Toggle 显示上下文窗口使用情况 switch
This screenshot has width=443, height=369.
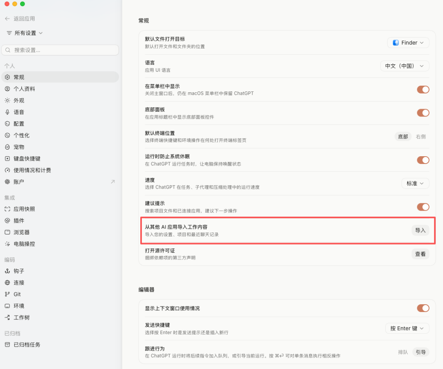coord(423,308)
